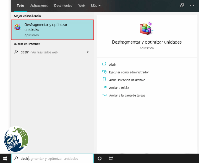The height and width of the screenshot is (163, 199).
Task: Switch to the Documentos tab
Action: (63, 6)
